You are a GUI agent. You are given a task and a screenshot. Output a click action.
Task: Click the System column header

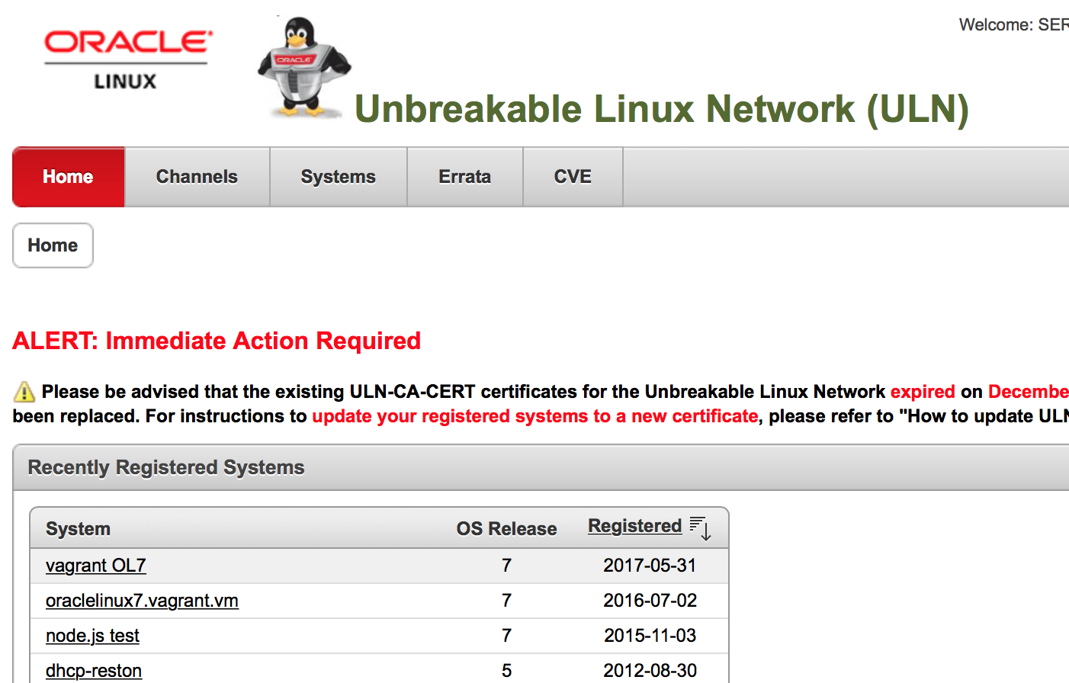coord(78,529)
